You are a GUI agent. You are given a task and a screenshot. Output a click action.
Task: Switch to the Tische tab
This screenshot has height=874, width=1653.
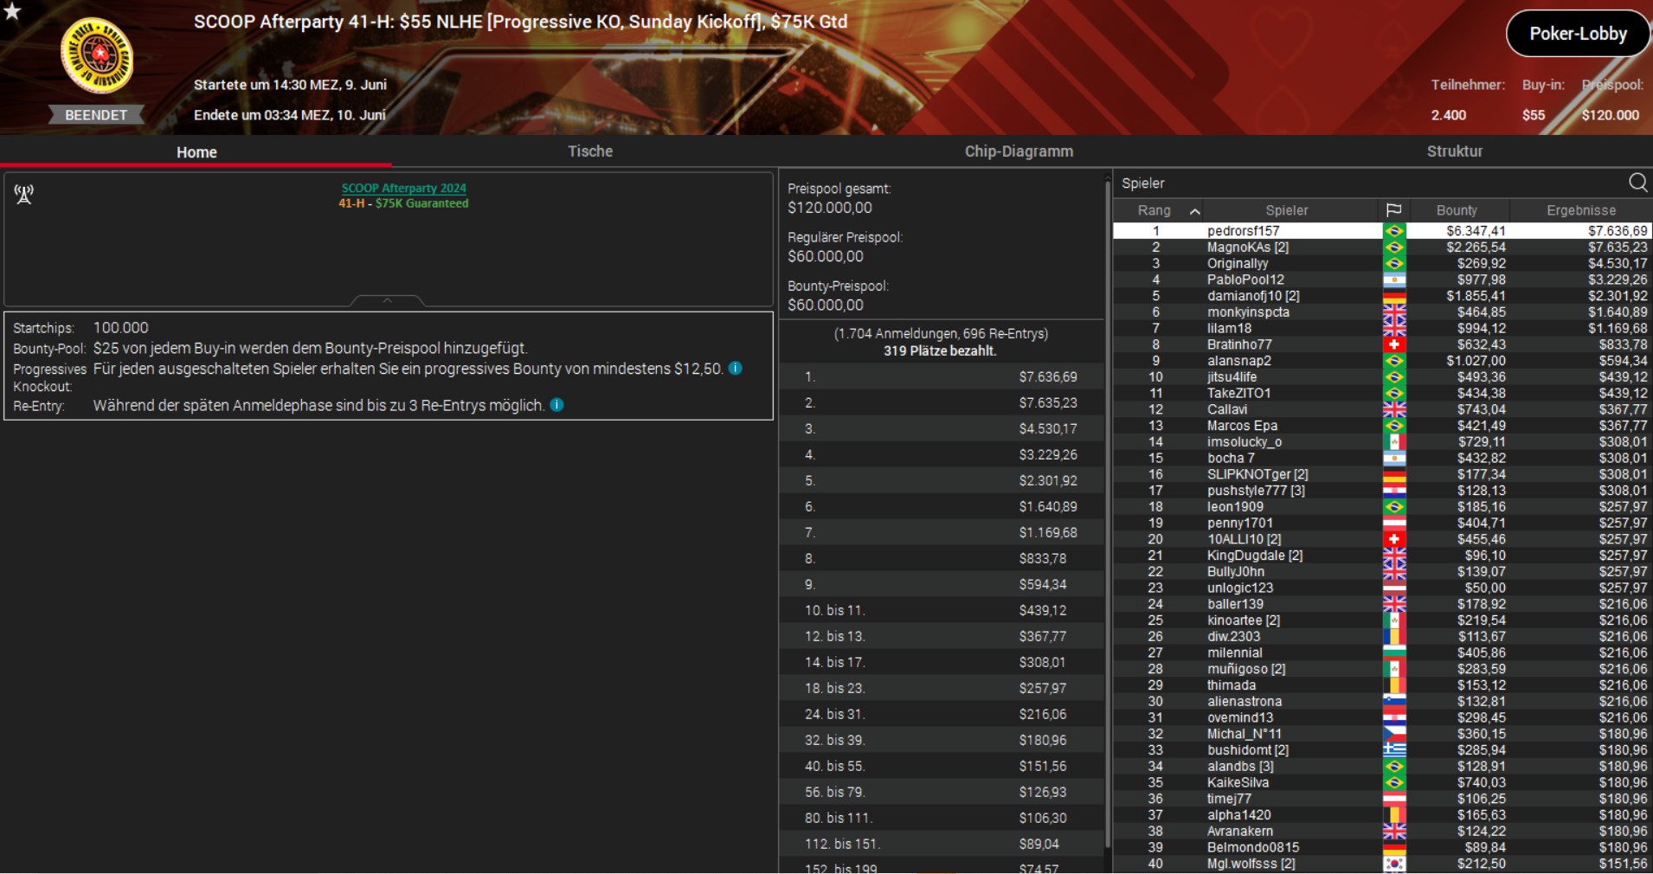pyautogui.click(x=589, y=151)
